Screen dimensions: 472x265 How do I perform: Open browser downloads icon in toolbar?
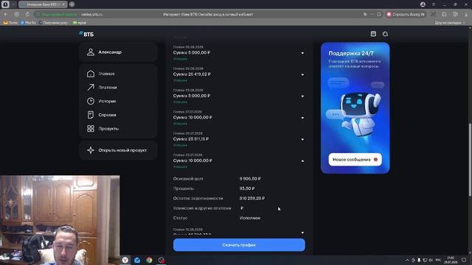(467, 14)
